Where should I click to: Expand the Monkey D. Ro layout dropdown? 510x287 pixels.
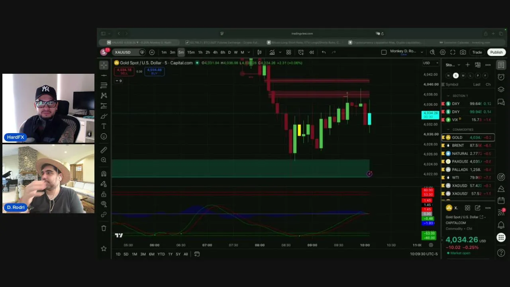pyautogui.click(x=422, y=52)
